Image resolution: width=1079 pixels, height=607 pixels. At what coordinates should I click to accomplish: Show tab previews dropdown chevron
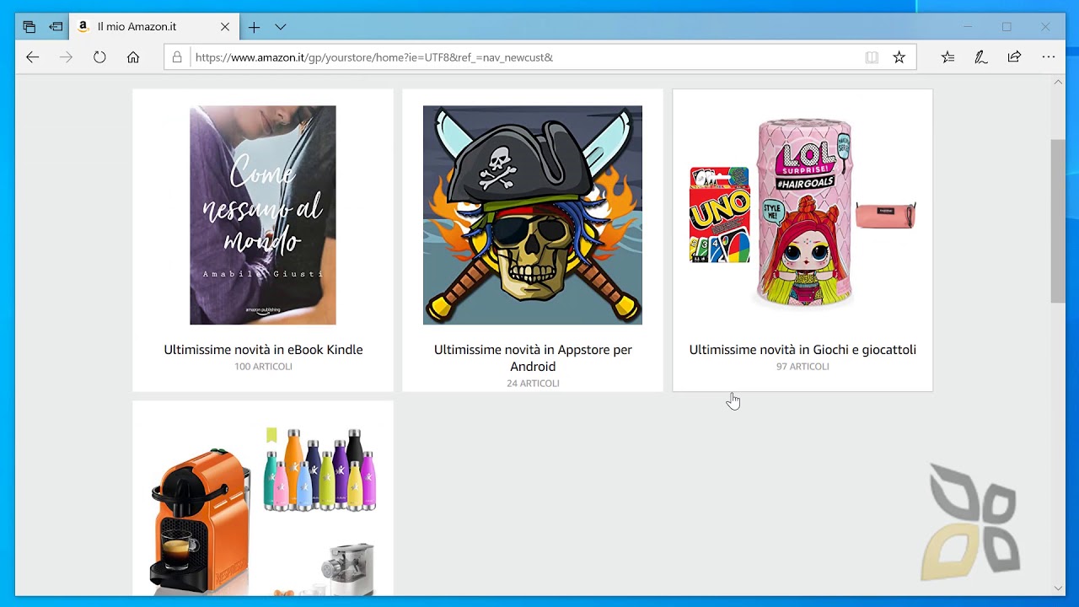point(281,27)
